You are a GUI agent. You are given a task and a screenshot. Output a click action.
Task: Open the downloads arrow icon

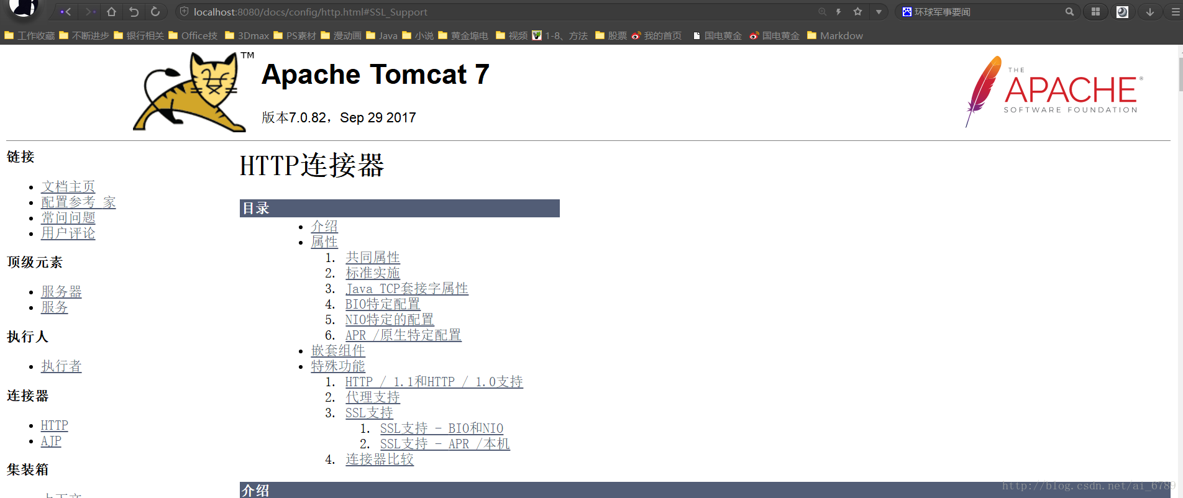(x=1150, y=12)
